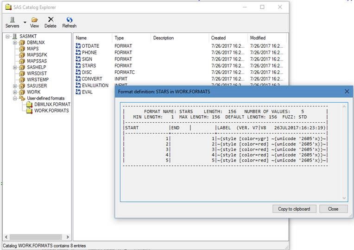The image size is (354, 250).
Task: Open the Servers toolbar button
Action: (12, 22)
